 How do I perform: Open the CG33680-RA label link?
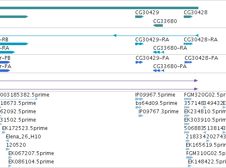170,48
